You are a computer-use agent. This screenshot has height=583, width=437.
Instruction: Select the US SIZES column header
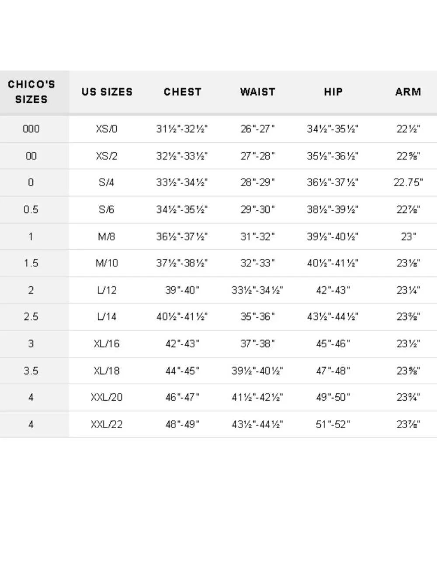click(107, 92)
